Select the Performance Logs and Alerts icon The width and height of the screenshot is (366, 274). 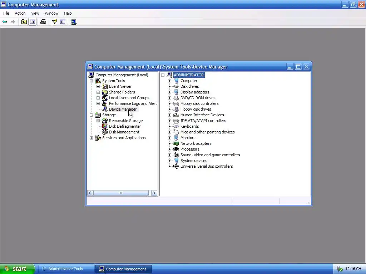tap(105, 103)
